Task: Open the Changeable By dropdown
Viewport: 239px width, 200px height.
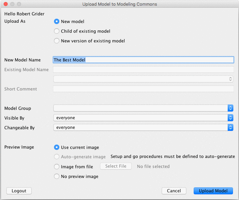Action: click(x=143, y=128)
